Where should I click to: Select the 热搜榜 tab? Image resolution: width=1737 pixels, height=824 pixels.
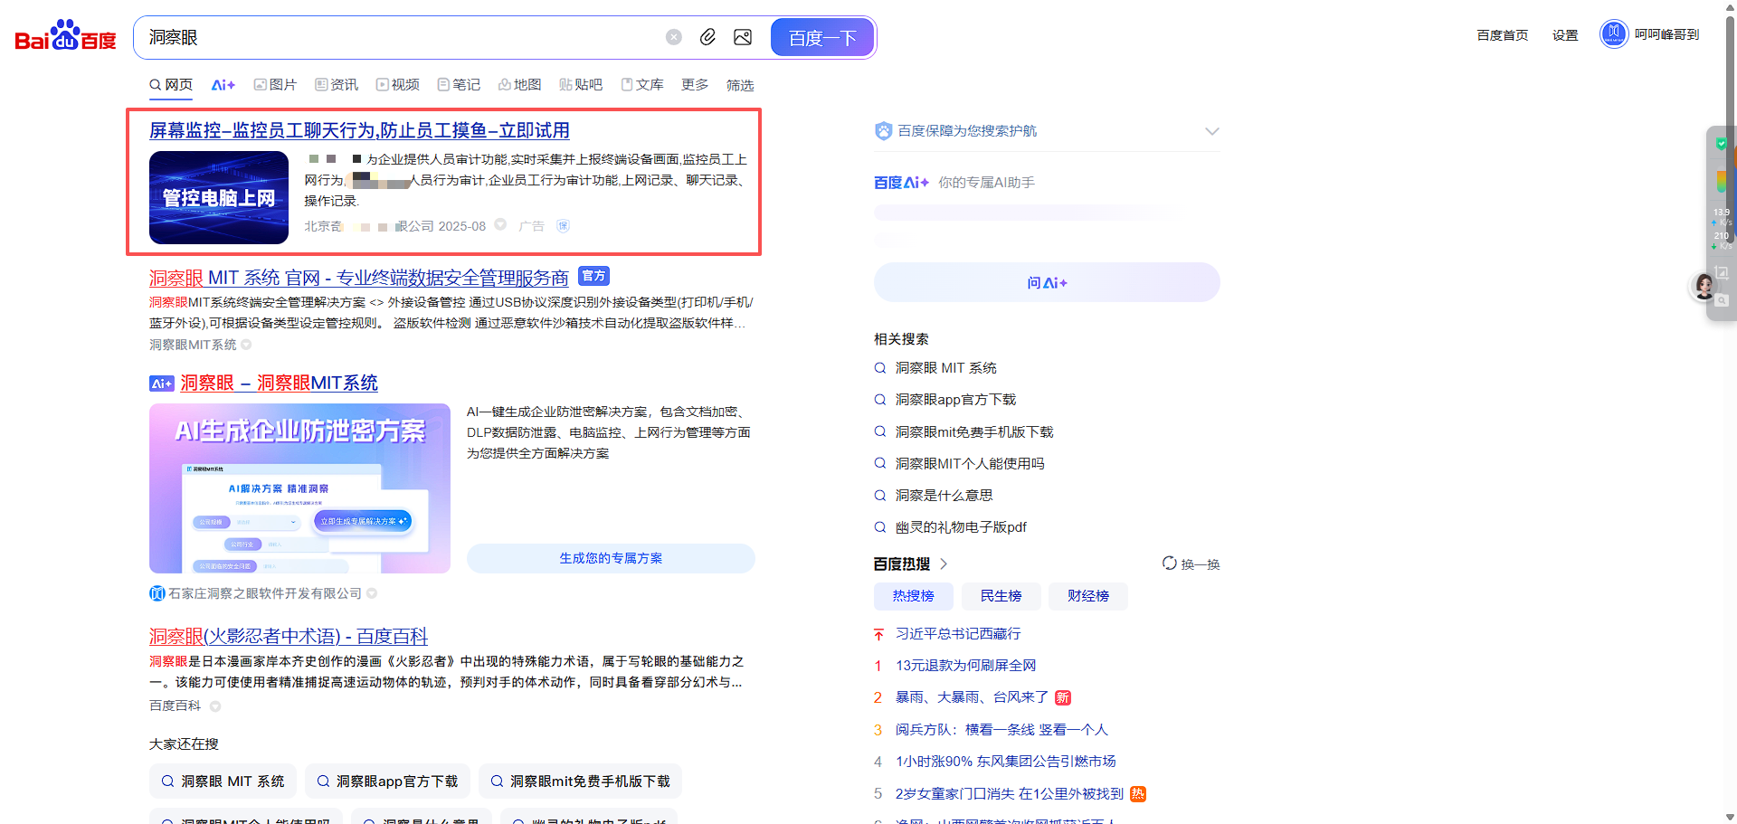(x=913, y=596)
